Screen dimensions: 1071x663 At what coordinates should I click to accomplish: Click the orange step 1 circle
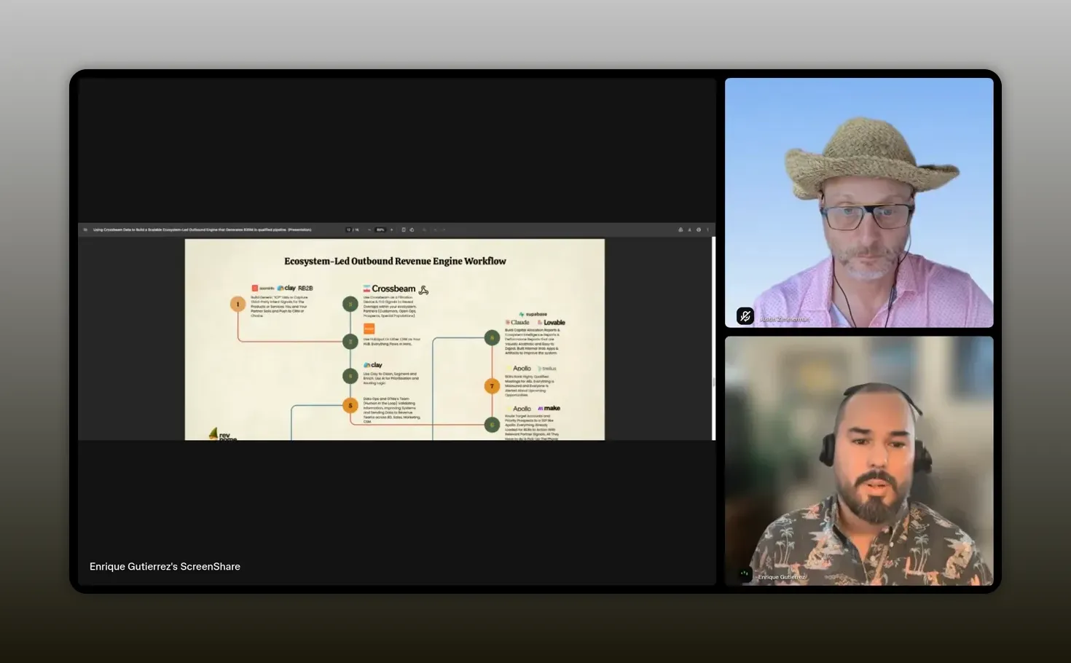[238, 304]
